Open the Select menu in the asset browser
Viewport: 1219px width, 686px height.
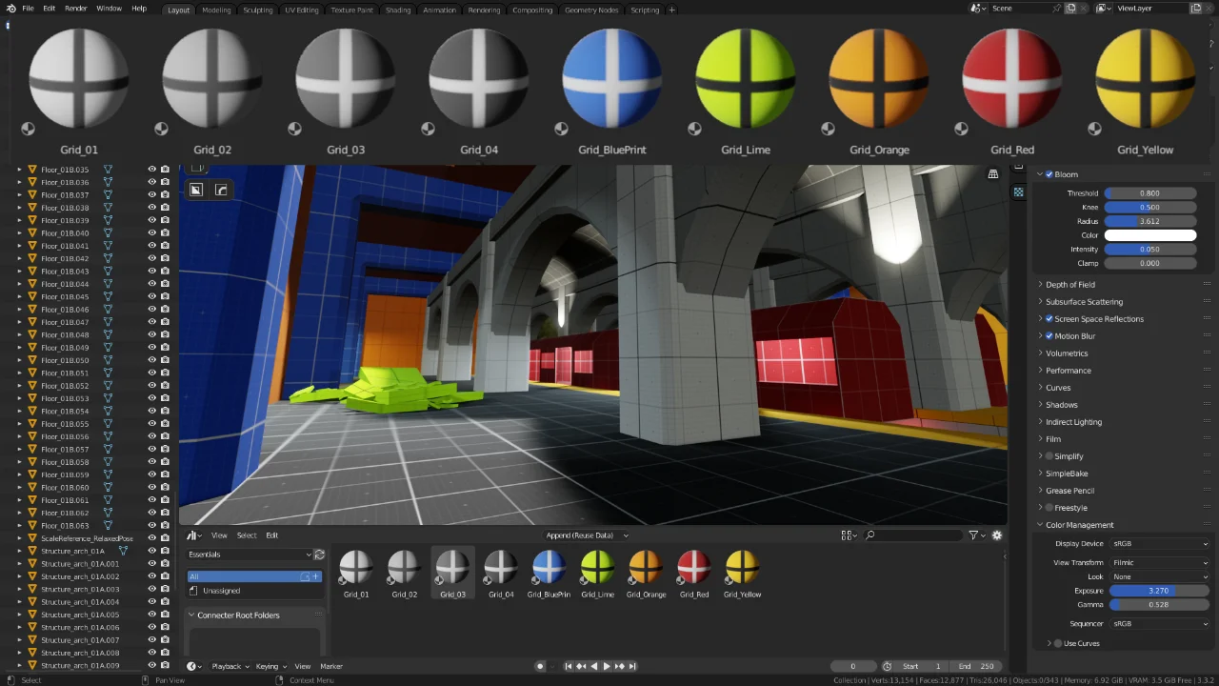tap(247, 535)
